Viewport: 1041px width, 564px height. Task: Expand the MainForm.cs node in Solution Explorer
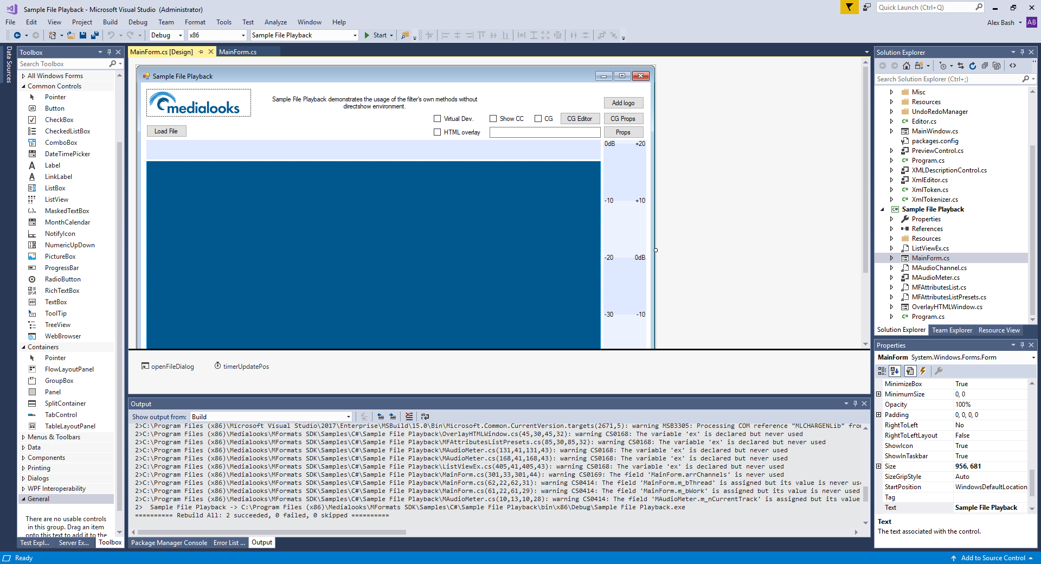[x=891, y=258]
